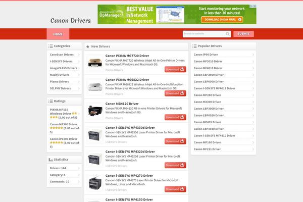Open the HOME menu tab
303x202 pixels.
[x=58, y=34]
